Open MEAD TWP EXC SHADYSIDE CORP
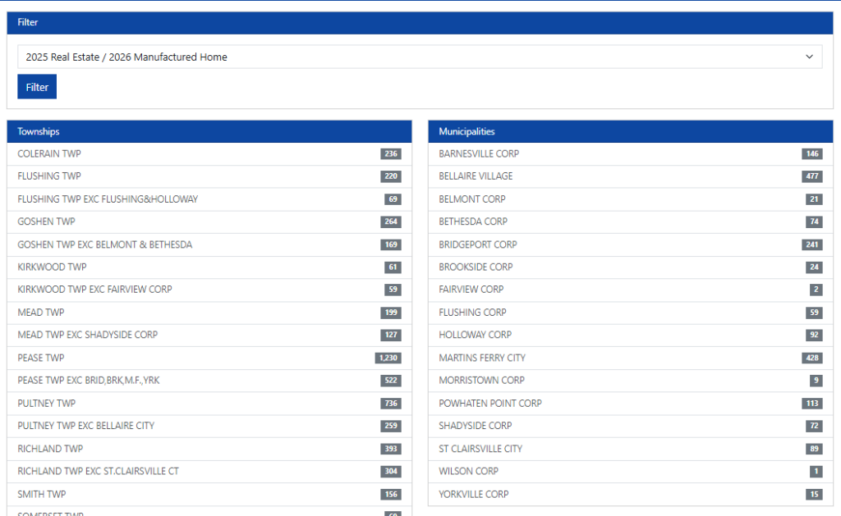 coord(88,335)
